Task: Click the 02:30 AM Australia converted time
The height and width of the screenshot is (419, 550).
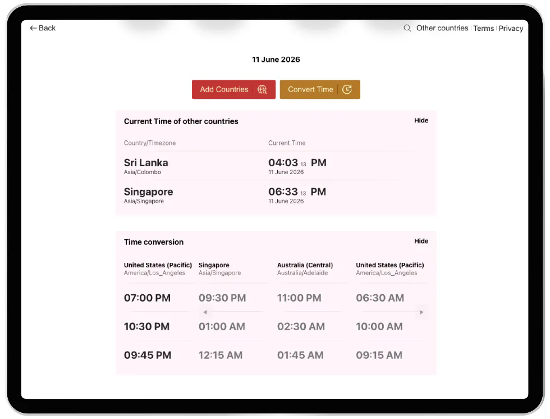Action: pyautogui.click(x=301, y=327)
